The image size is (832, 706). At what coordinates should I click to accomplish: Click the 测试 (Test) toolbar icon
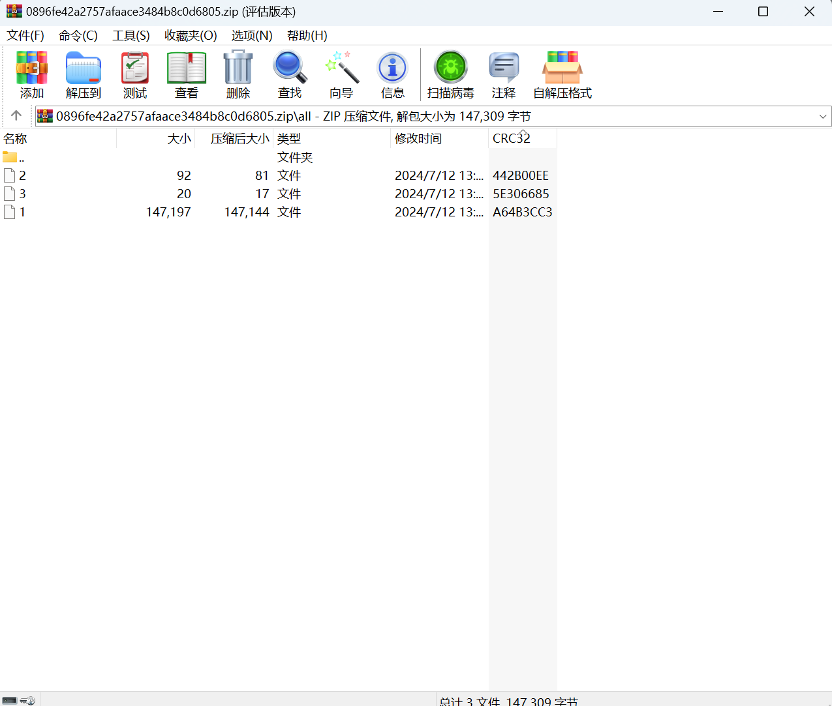pyautogui.click(x=135, y=68)
